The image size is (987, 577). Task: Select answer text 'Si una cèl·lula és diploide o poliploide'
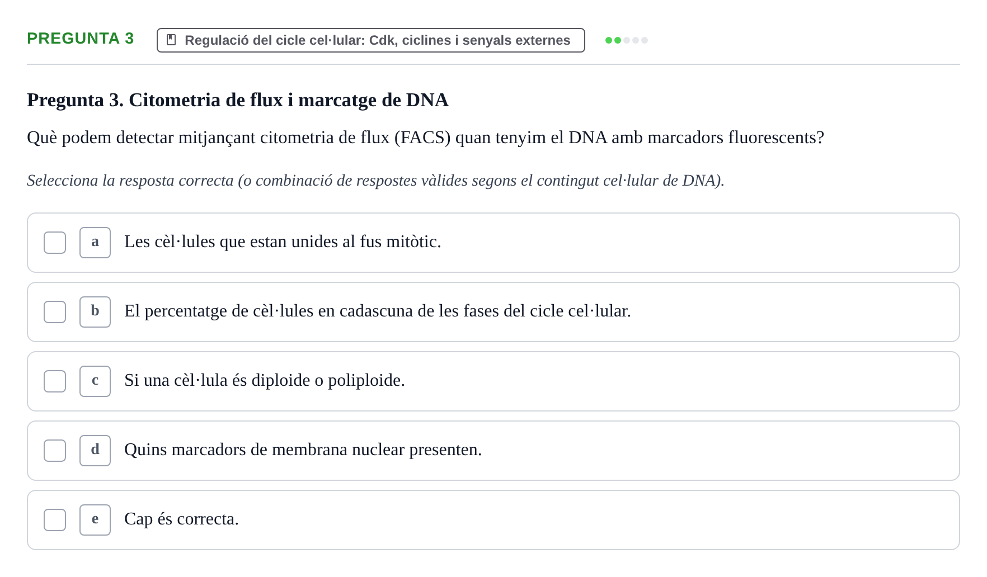tap(265, 380)
